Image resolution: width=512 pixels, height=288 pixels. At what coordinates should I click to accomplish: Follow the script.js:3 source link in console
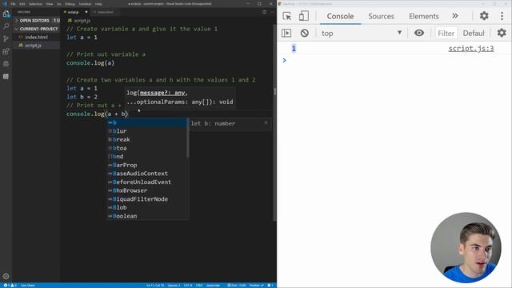pos(471,49)
